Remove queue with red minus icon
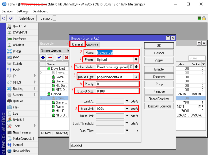 coord(50,58)
